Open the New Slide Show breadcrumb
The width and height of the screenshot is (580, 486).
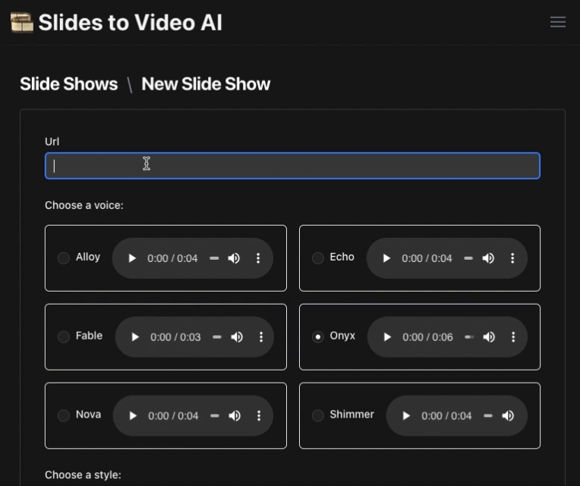coord(206,84)
